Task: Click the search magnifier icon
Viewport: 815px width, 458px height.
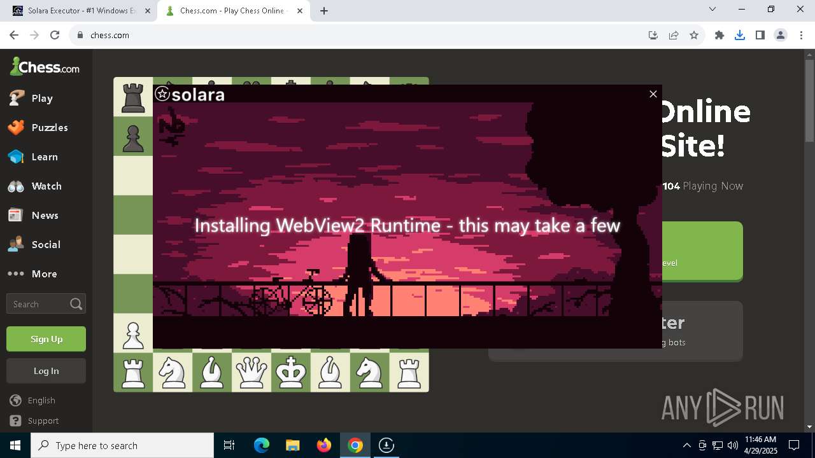Action: click(76, 304)
